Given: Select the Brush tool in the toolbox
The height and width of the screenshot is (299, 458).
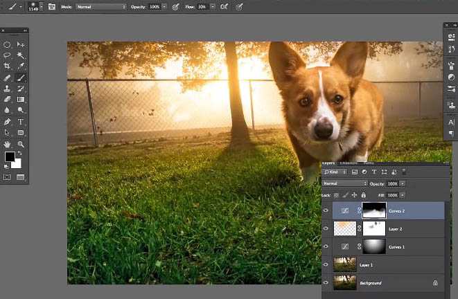Looking at the screenshot, I should 21,78.
